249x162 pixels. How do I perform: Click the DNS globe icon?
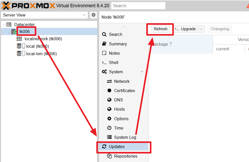coord(109,100)
